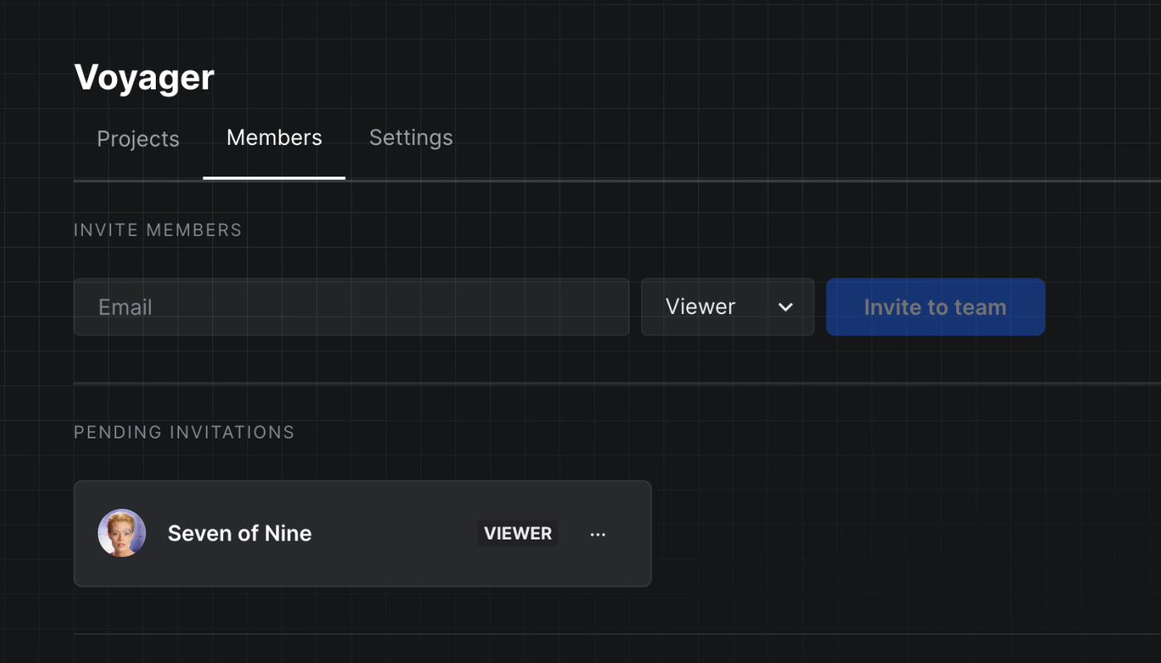The image size is (1161, 663).
Task: Click Seven of Nine's profile avatar
Action: point(122,533)
